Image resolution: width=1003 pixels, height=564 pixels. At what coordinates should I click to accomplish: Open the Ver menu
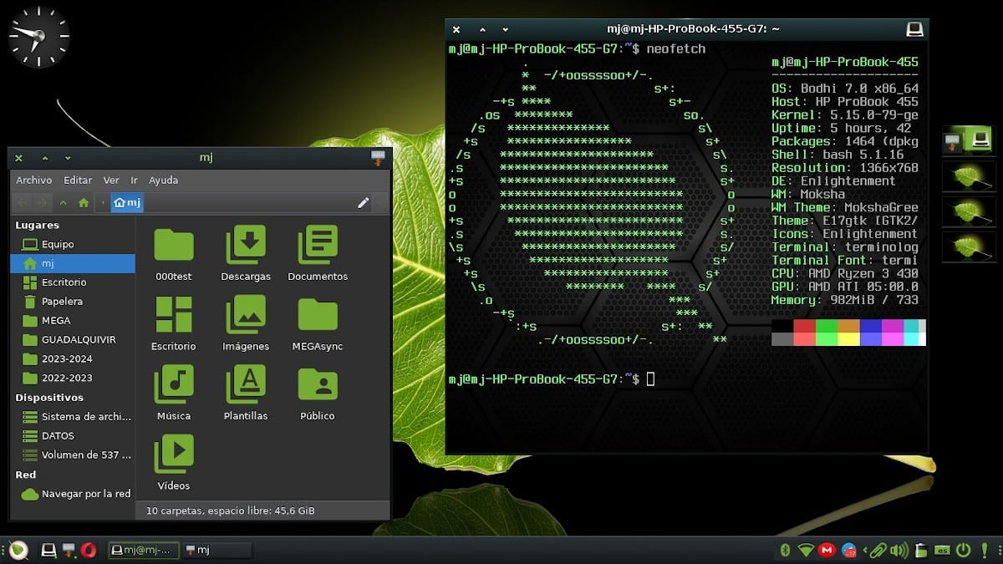click(x=111, y=180)
